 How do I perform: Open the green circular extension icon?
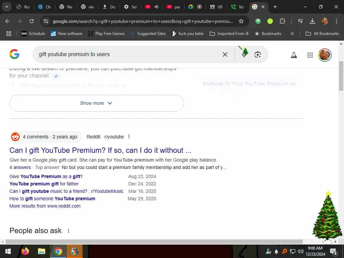(x=258, y=21)
